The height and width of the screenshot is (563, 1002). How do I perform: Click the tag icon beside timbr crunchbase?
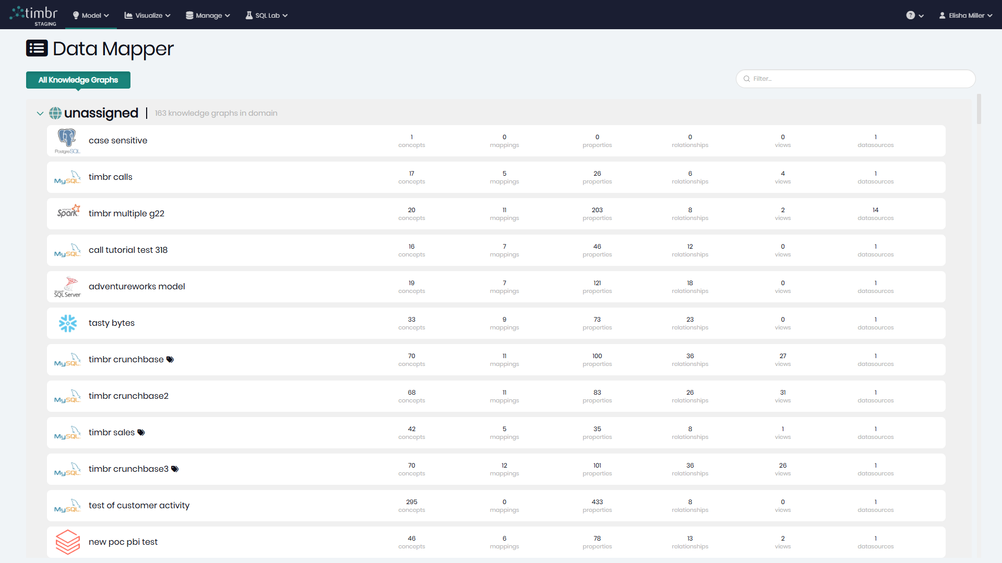pos(170,360)
